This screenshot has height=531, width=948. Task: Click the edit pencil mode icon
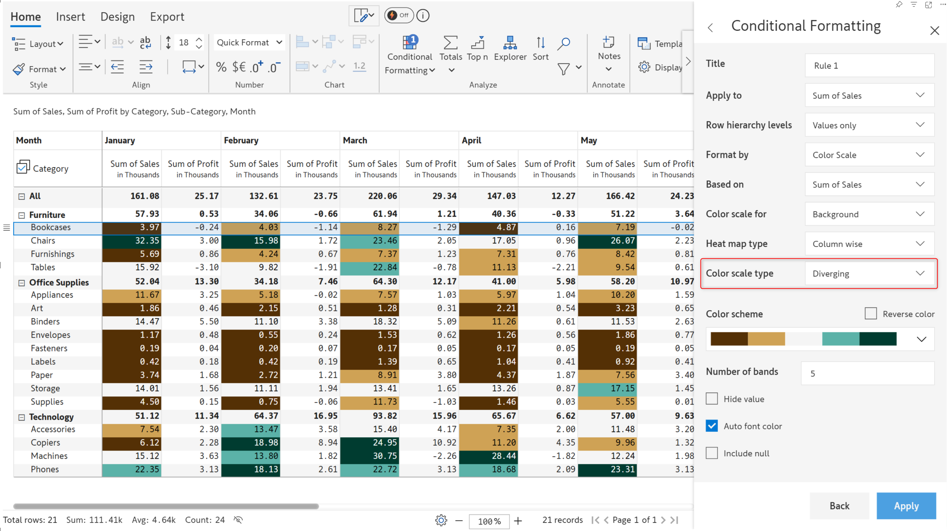(364, 16)
